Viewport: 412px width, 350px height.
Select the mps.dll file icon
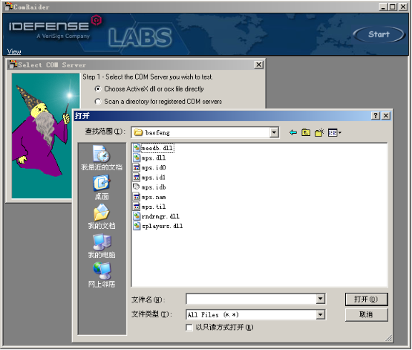[x=137, y=158]
